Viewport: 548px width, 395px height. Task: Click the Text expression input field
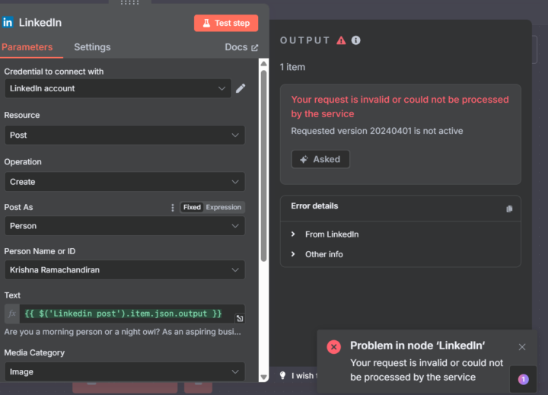127,314
